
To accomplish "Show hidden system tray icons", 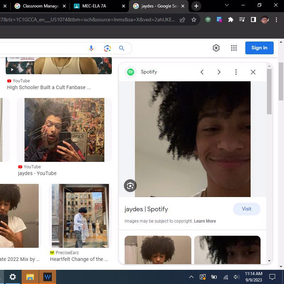I will pyautogui.click(x=191, y=277).
